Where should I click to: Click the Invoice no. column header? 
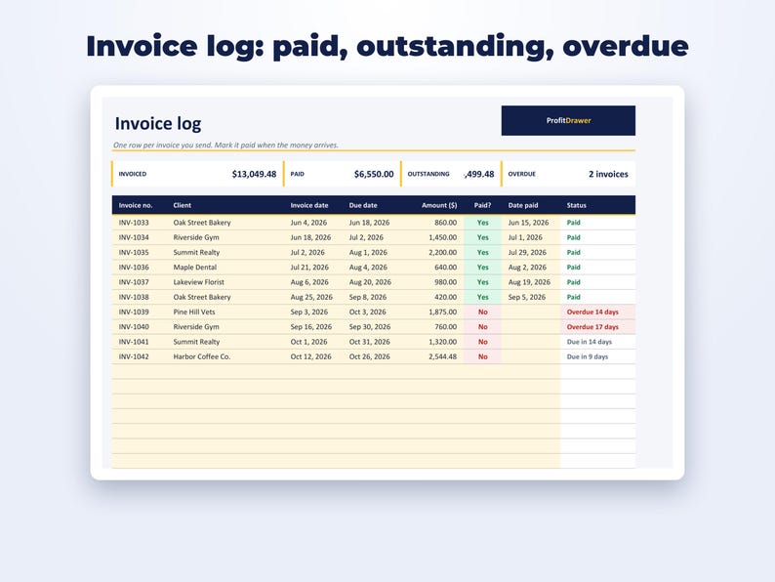[x=136, y=205]
